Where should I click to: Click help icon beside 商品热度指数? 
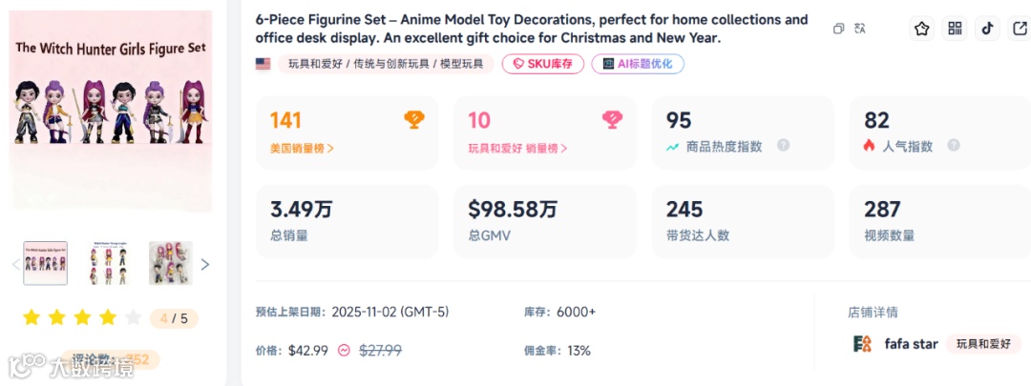[783, 146]
